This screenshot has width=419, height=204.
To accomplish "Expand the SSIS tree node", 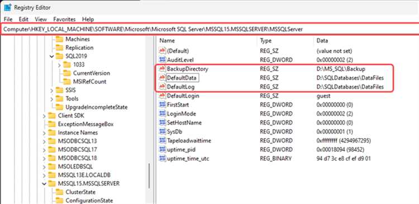I will (x=51, y=91).
